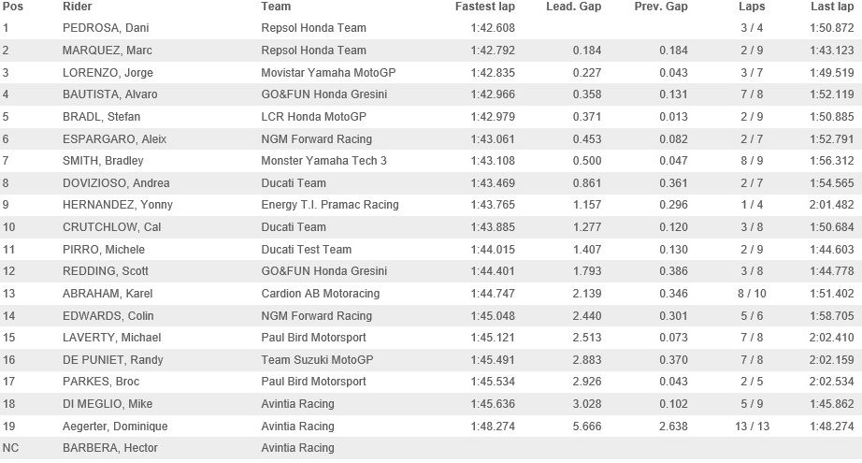Screen dimensions: 862x463
Task: Click the Last lap column header
Action: 832,7
